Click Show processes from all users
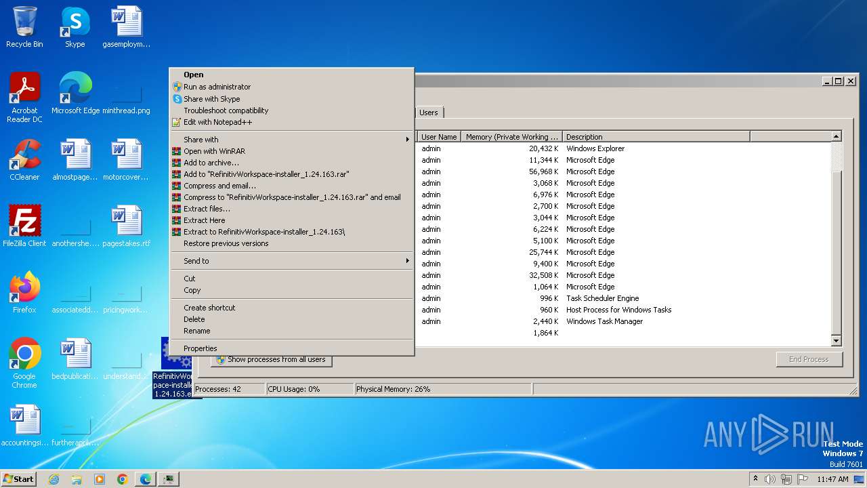867x488 pixels. tap(271, 359)
